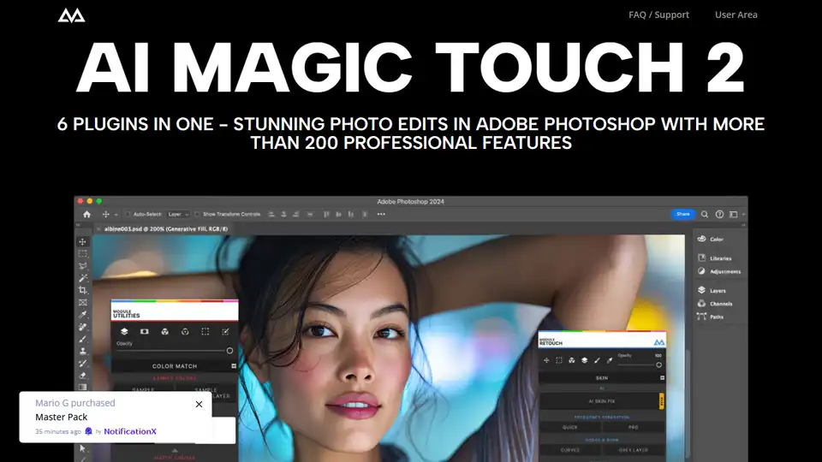Click the site logo at top left
The image size is (822, 462).
(x=70, y=15)
